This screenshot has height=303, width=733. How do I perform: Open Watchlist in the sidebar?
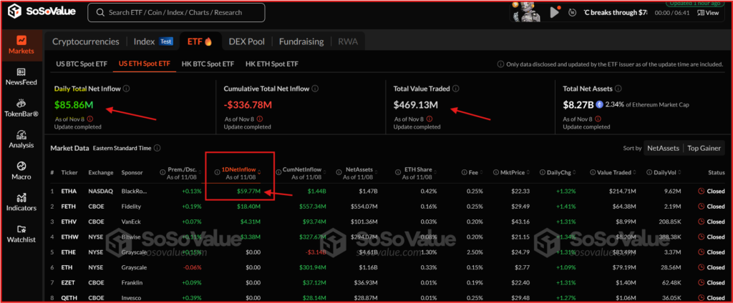[21, 234]
